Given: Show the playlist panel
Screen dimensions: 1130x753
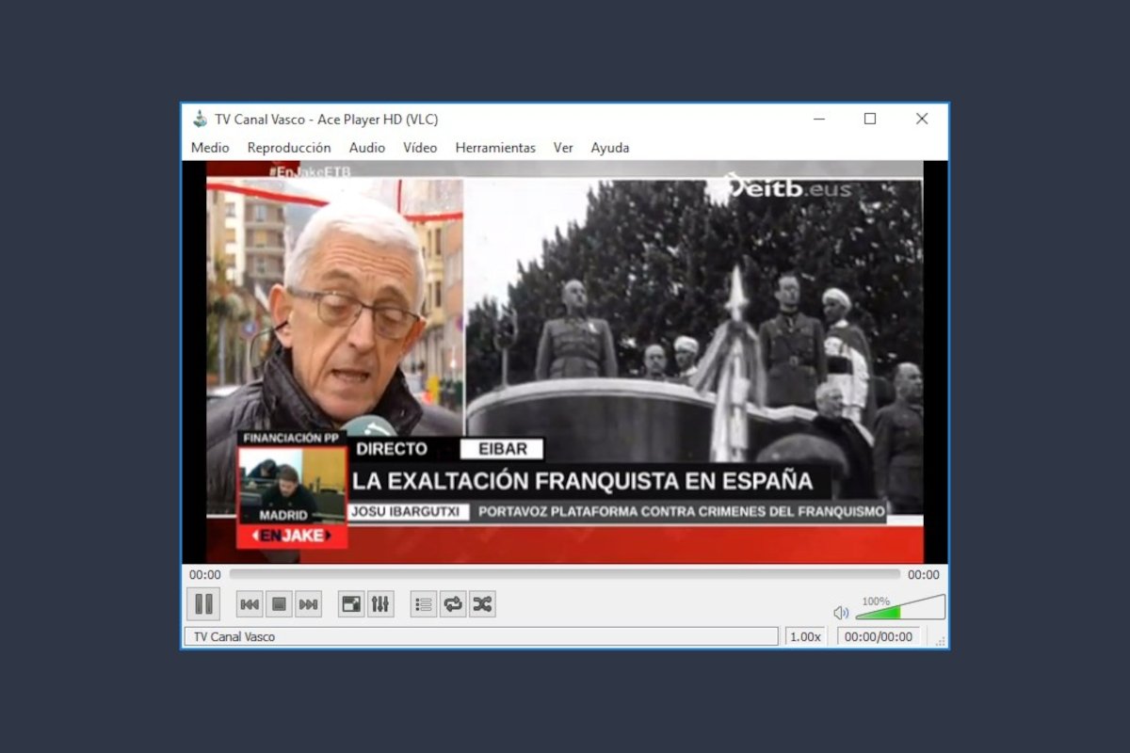Looking at the screenshot, I should click(x=424, y=604).
